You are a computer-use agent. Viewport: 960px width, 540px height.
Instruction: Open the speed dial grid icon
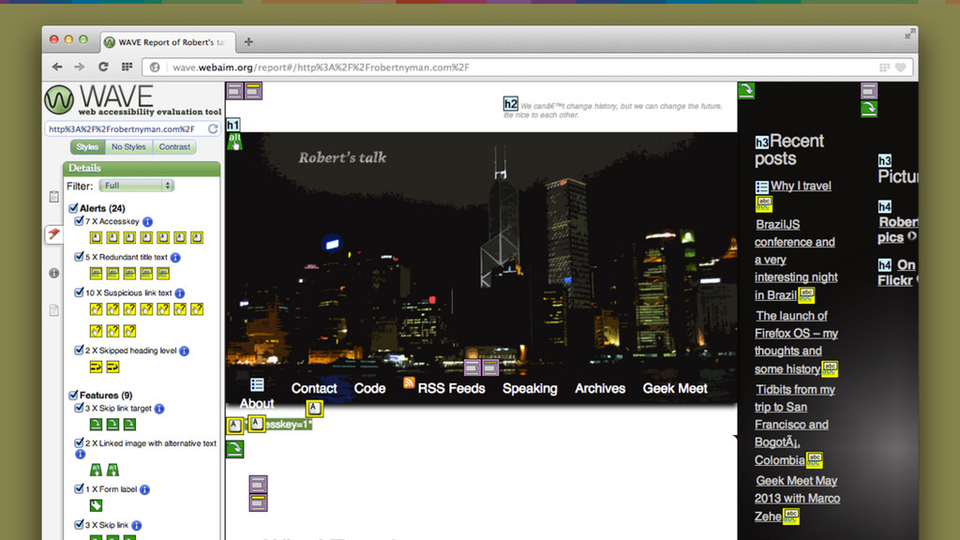coord(127,67)
